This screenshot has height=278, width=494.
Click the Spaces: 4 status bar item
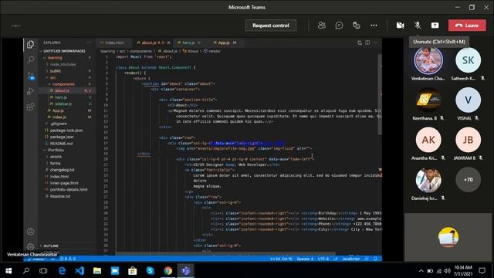tap(305, 259)
